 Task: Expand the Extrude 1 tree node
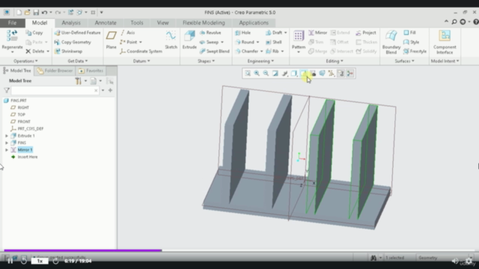pos(7,136)
